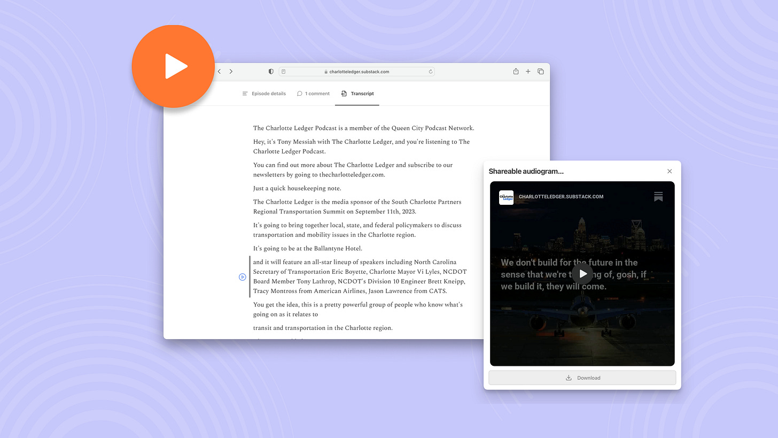778x438 pixels.
Task: Click the reader page icon in the address bar
Action: click(x=284, y=71)
